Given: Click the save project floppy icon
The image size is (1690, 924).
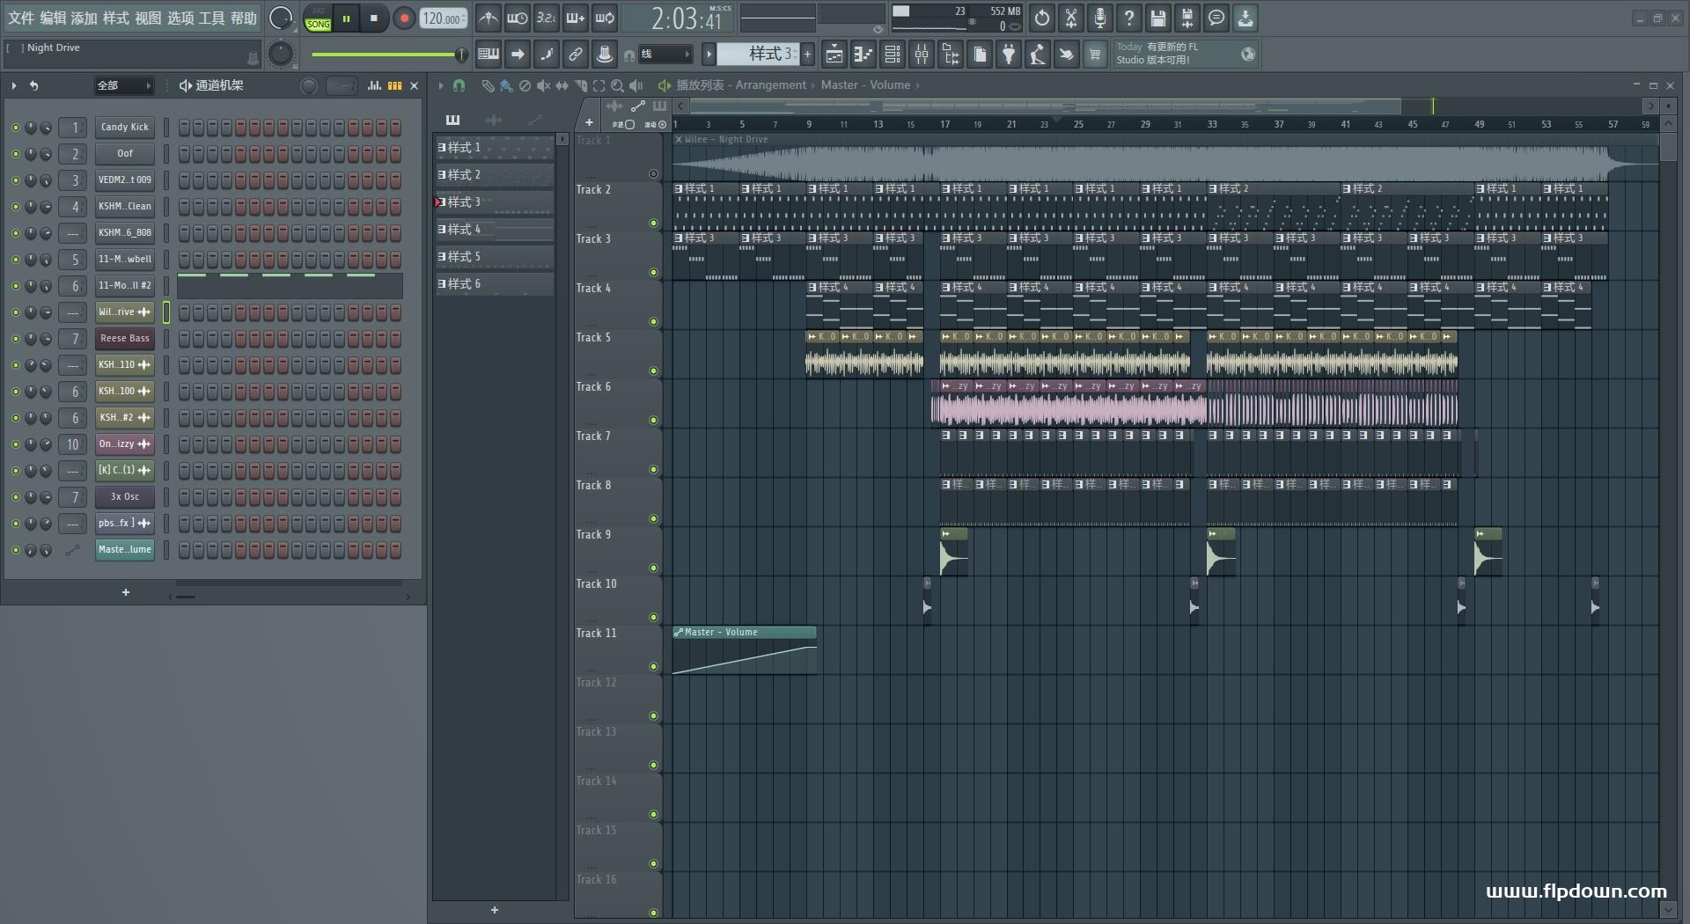Looking at the screenshot, I should pos(1158,18).
